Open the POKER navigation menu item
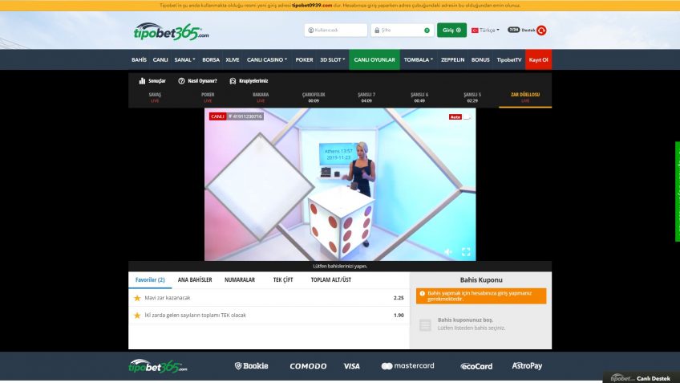Screen dimensions: 680x383 tap(304, 60)
